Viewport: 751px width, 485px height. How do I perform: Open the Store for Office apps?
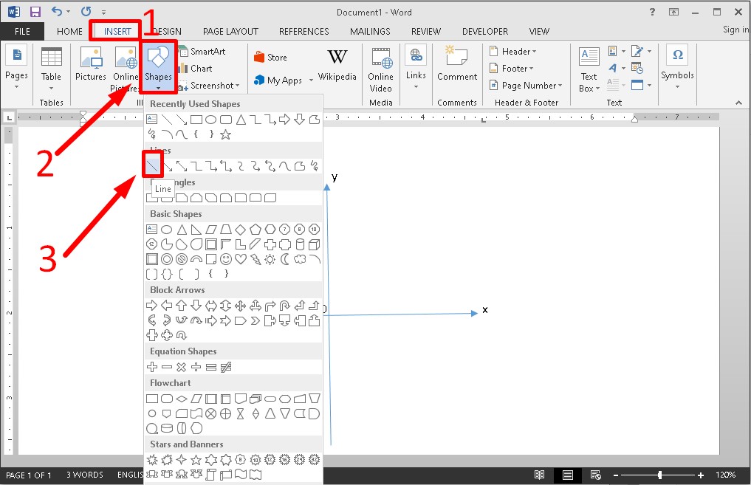[270, 57]
